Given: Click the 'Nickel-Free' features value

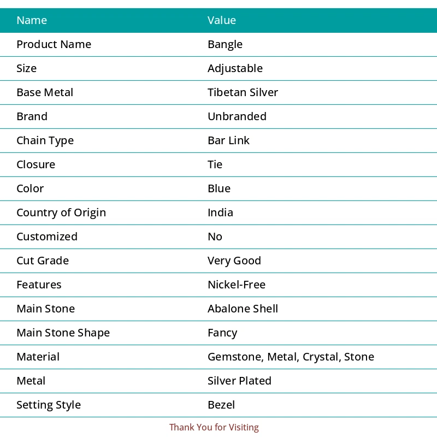Looking at the screenshot, I should click(237, 285).
